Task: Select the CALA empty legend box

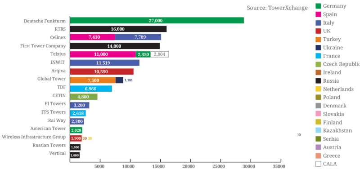Action: pos(318,164)
